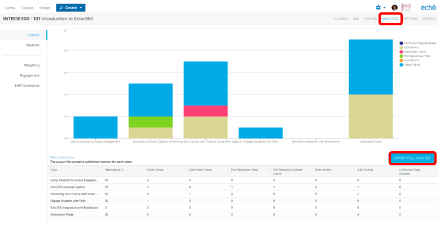Select the Graduation Prizes table row

pos(243,215)
